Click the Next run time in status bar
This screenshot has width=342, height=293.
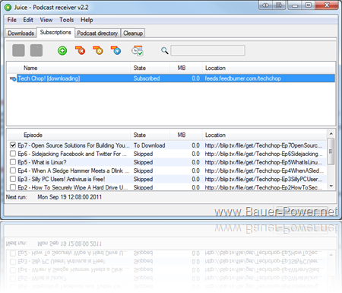click(x=70, y=197)
